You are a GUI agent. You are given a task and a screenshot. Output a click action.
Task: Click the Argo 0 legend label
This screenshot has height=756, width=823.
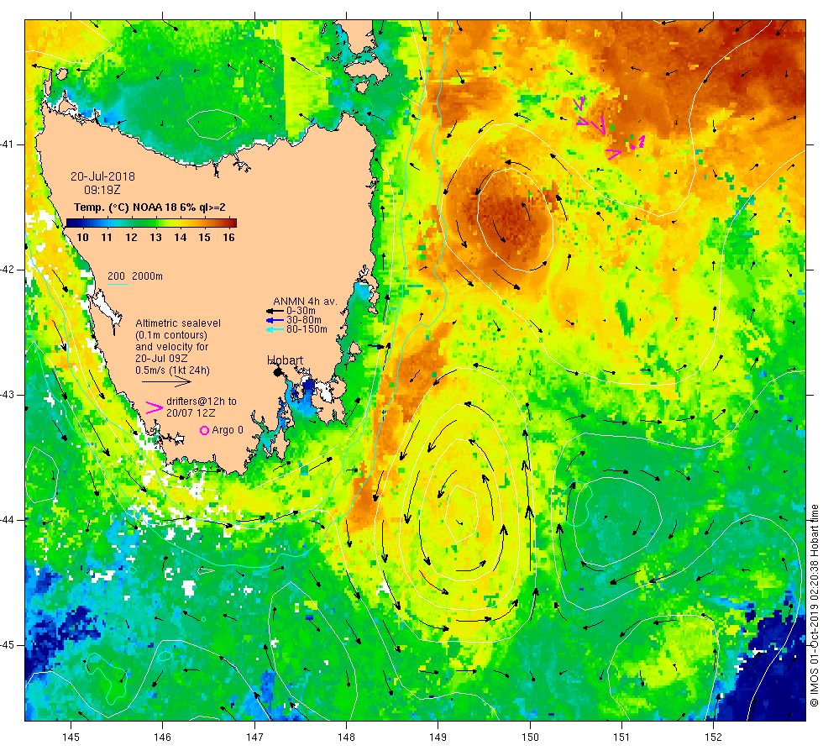click(x=228, y=430)
